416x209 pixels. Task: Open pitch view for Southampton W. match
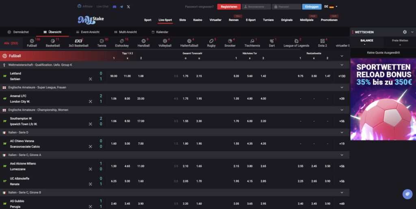pyautogui.click(x=91, y=124)
